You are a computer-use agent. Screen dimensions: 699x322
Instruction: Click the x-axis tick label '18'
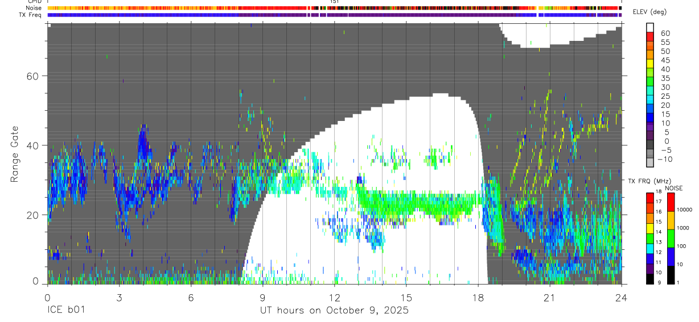pyautogui.click(x=478, y=297)
